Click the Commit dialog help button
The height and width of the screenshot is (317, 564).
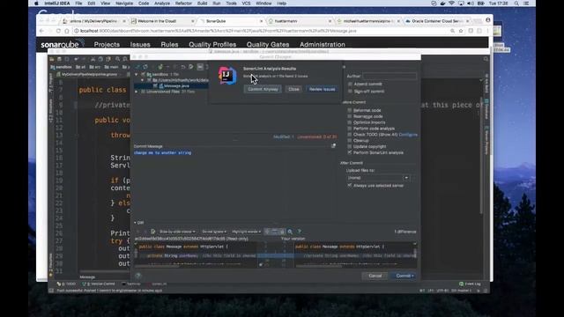click(x=138, y=276)
